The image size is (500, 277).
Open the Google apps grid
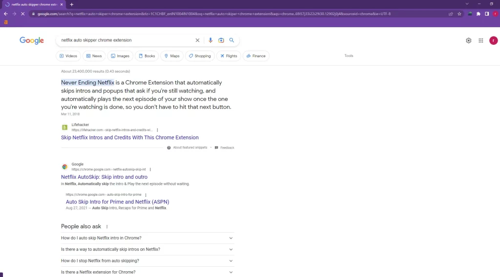(x=480, y=40)
